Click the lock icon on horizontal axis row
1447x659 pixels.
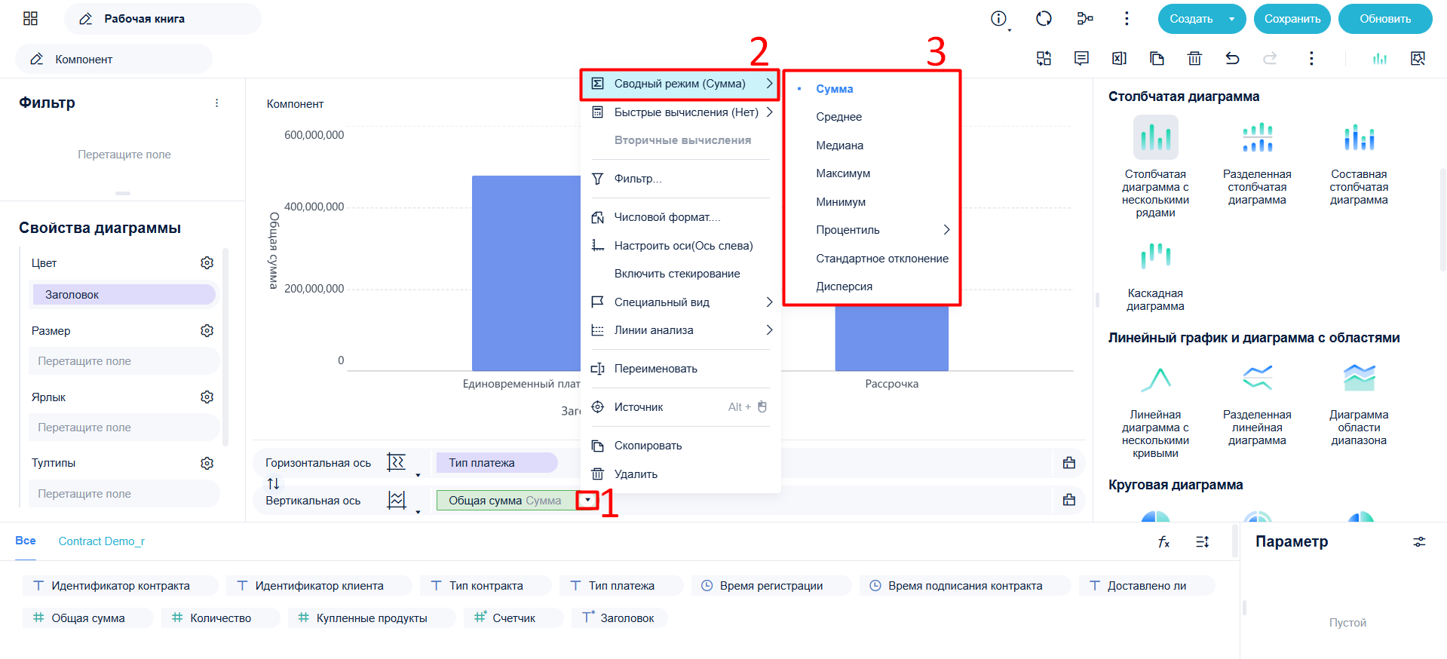click(x=1068, y=463)
